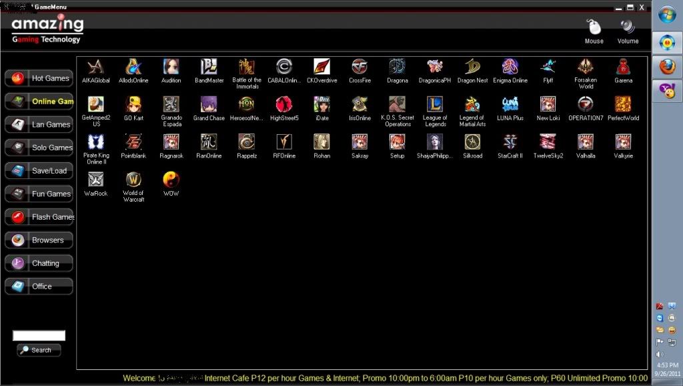The image size is (683, 386).
Task: Launch RanOnline icon
Action: tap(209, 142)
